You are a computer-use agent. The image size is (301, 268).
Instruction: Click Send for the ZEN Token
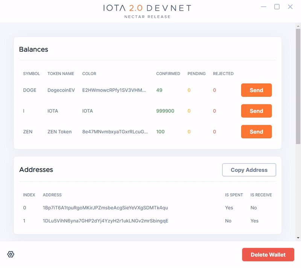(256, 132)
